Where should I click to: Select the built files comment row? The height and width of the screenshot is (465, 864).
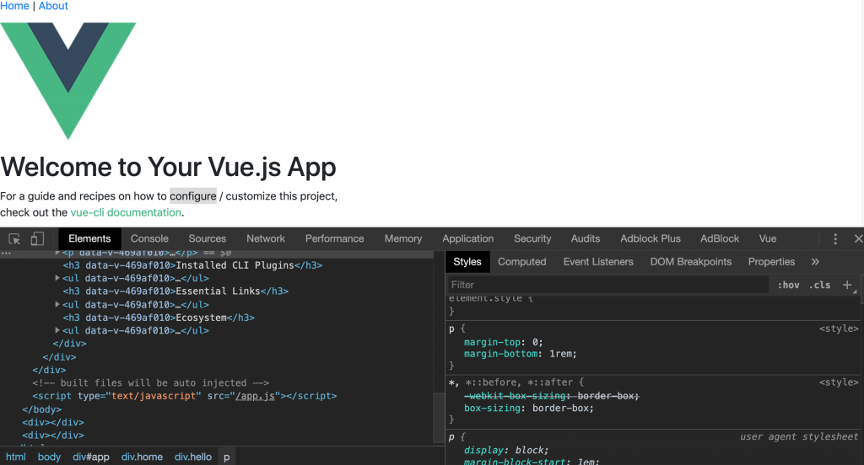(x=150, y=383)
